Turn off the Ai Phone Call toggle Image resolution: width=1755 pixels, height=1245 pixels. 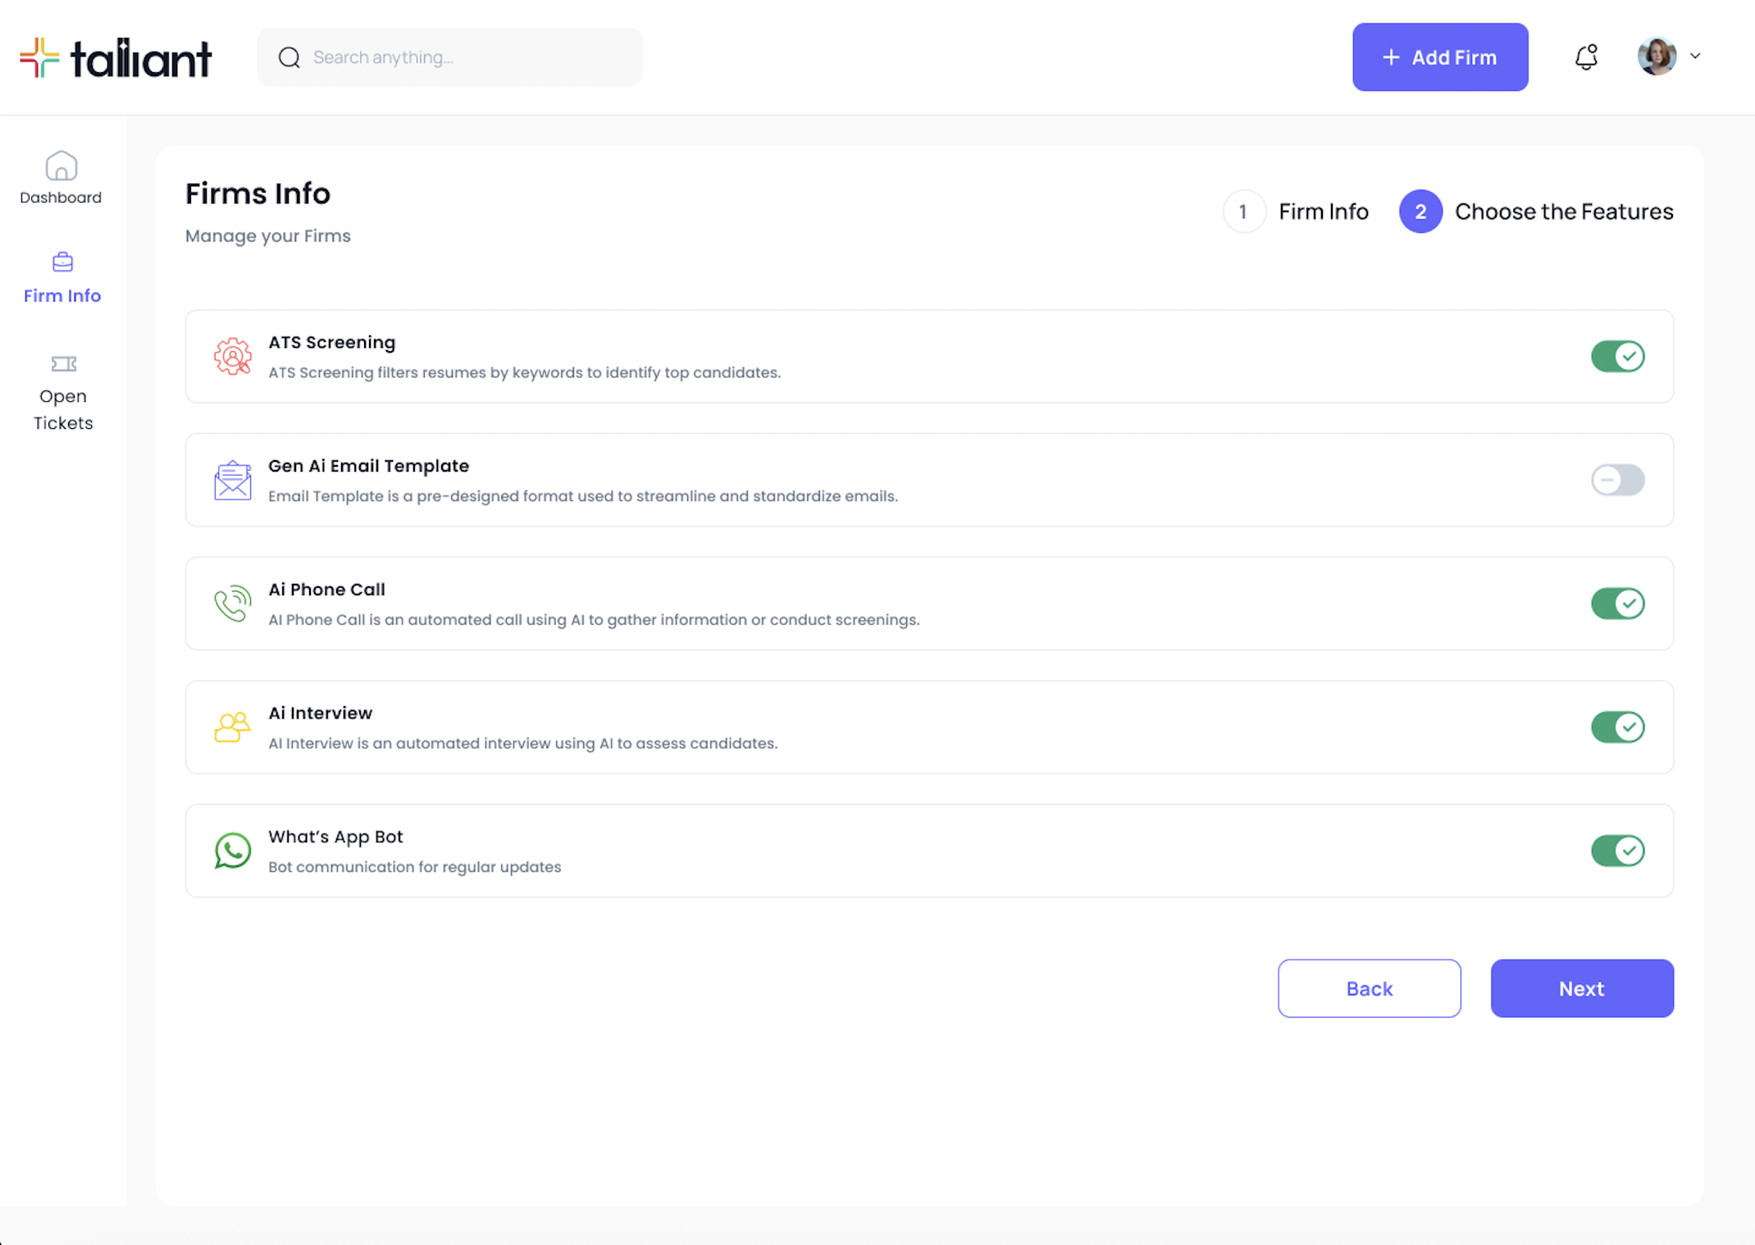[x=1617, y=604]
